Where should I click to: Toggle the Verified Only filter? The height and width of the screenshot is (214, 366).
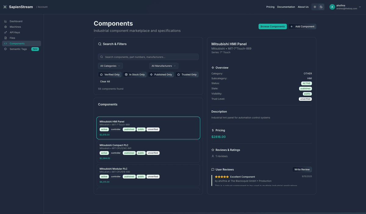coord(110,75)
